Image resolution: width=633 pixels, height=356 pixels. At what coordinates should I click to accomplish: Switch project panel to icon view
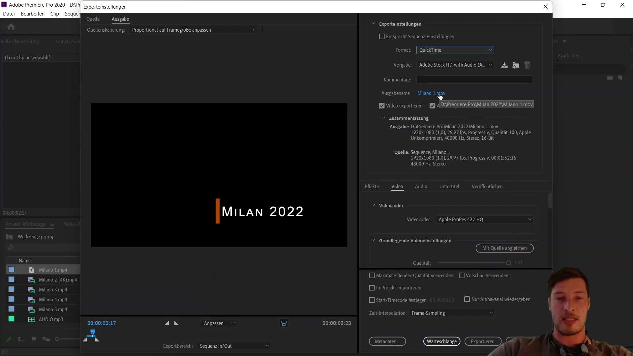(34, 339)
